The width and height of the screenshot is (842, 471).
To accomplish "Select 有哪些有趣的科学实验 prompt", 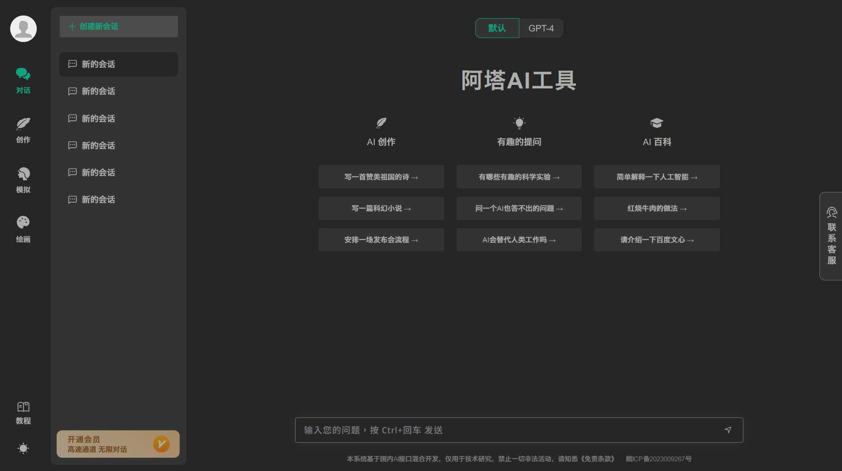I will coord(519,177).
